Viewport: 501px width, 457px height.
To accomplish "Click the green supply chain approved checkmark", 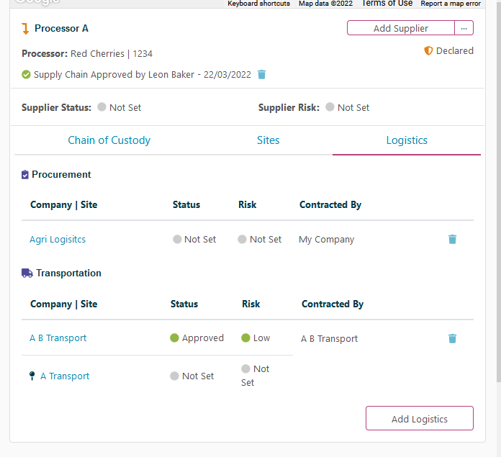I will pyautogui.click(x=27, y=74).
